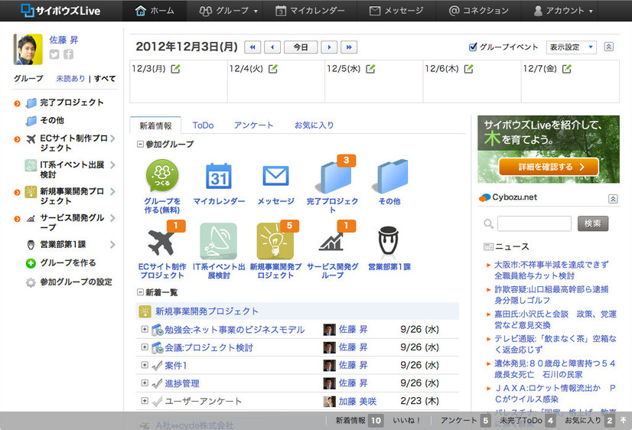This screenshot has height=430, width=632.
Task: Open the アカウント dropdown in top navigation
Action: tap(563, 11)
